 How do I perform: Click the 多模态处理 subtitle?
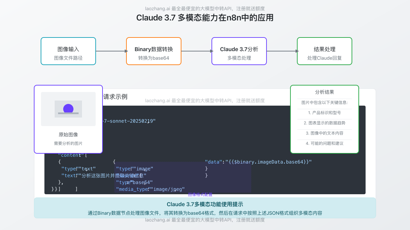tap(239, 58)
